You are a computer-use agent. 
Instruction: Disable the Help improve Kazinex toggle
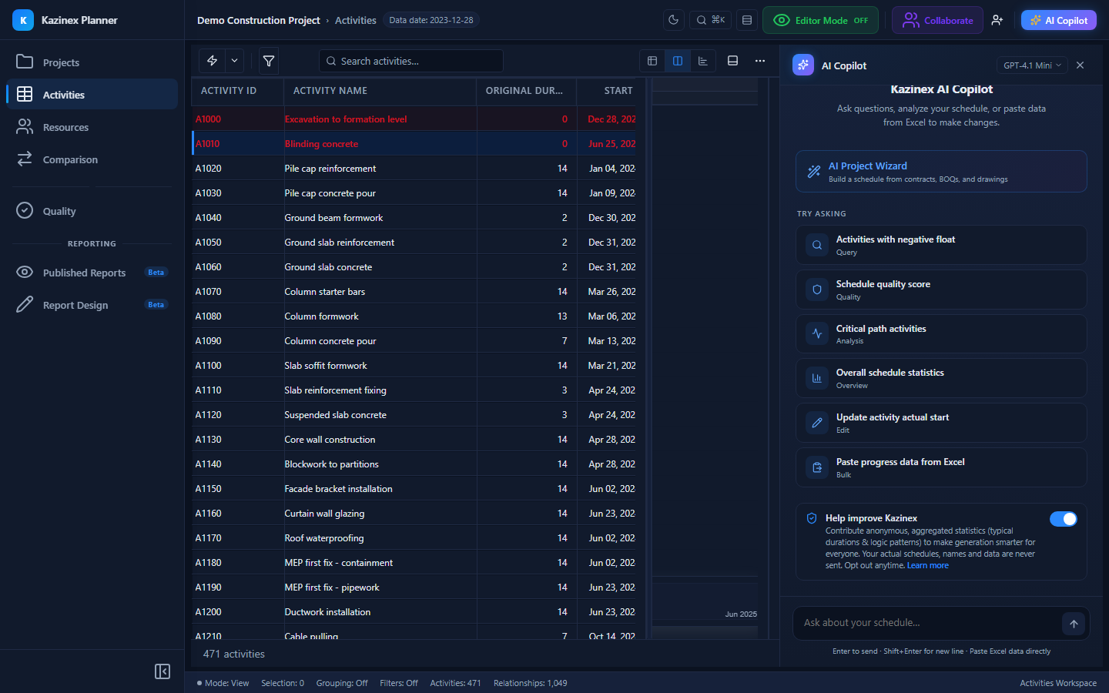point(1064,519)
